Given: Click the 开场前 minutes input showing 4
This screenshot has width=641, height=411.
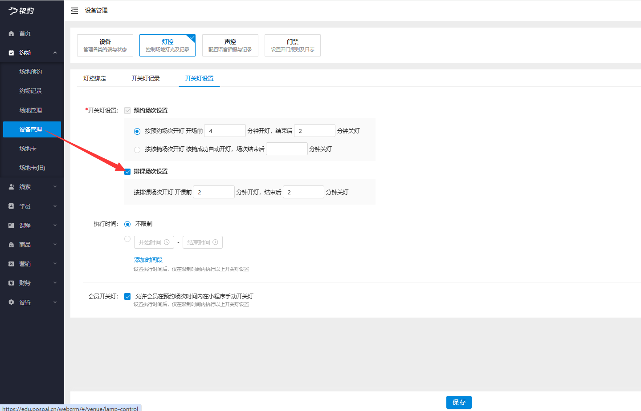Looking at the screenshot, I should (x=225, y=131).
